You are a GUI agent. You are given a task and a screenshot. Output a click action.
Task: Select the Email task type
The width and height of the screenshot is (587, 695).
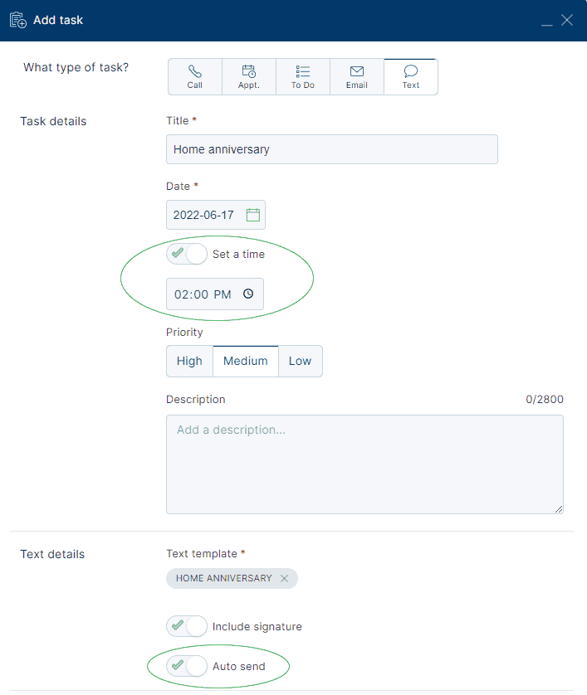click(x=357, y=77)
